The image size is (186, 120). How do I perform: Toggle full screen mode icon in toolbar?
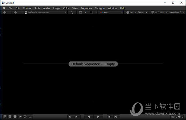[x=72, y=12]
